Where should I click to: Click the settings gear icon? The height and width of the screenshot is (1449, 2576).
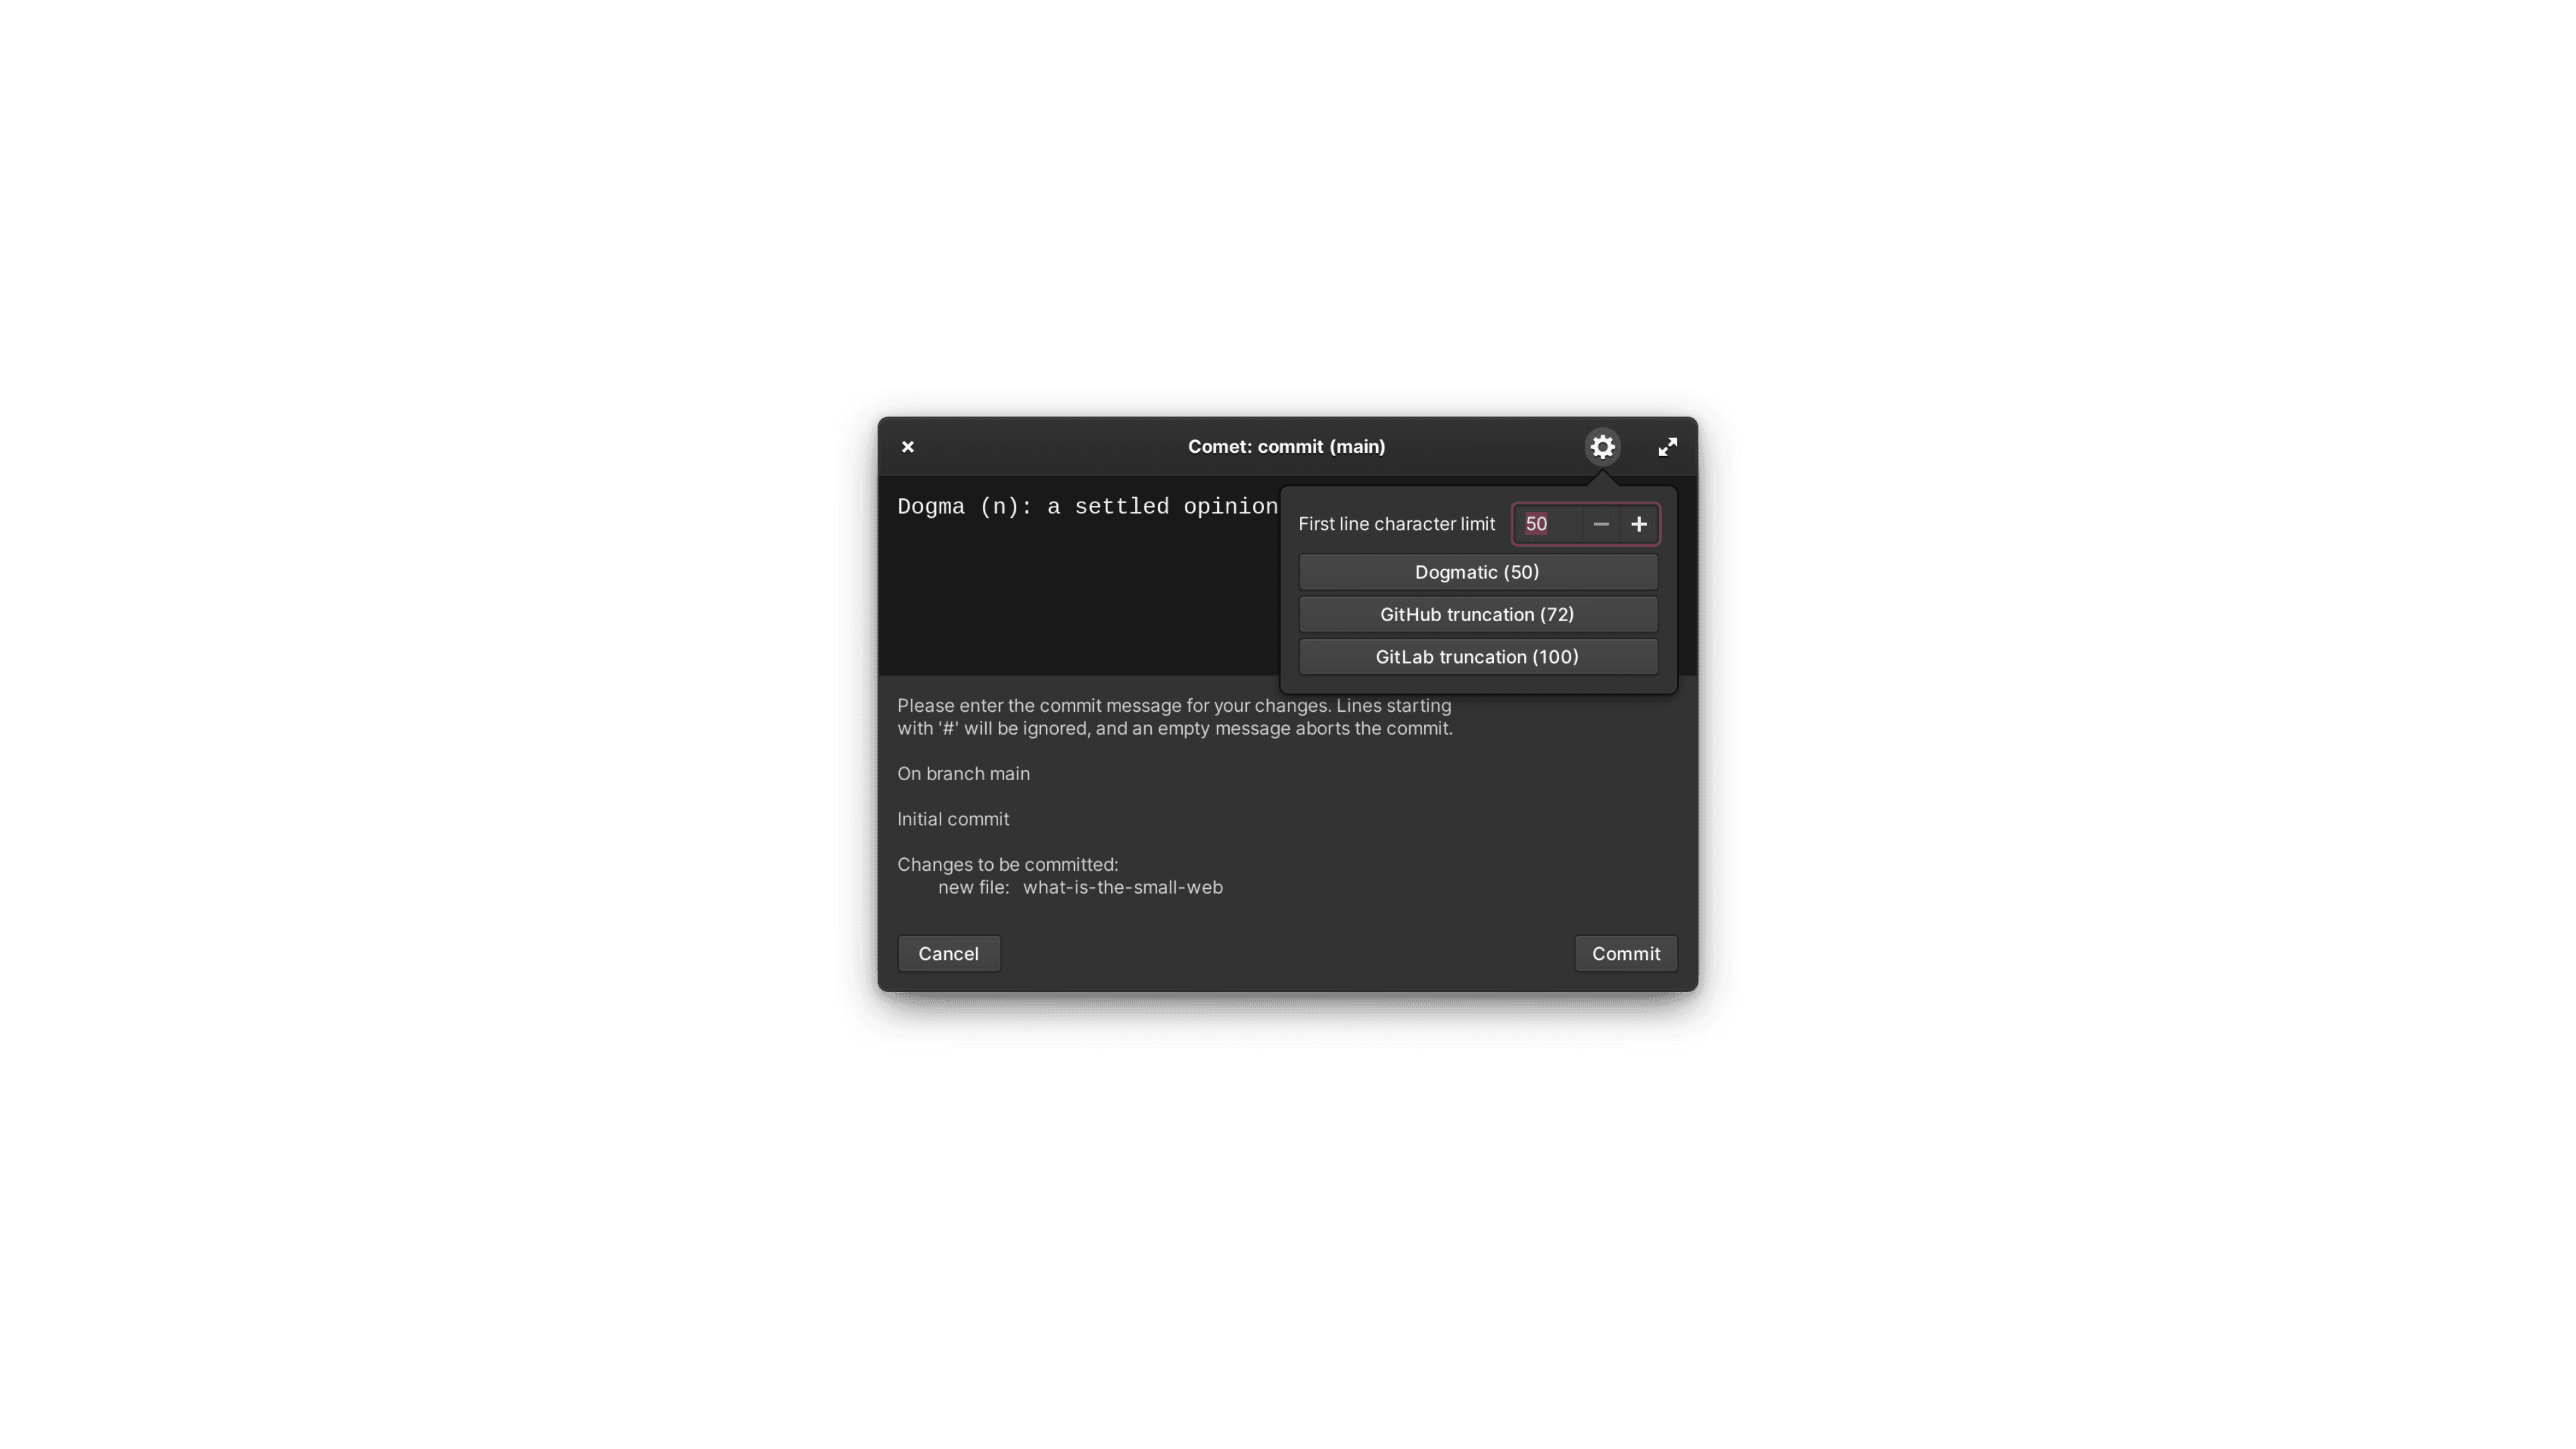(1601, 446)
